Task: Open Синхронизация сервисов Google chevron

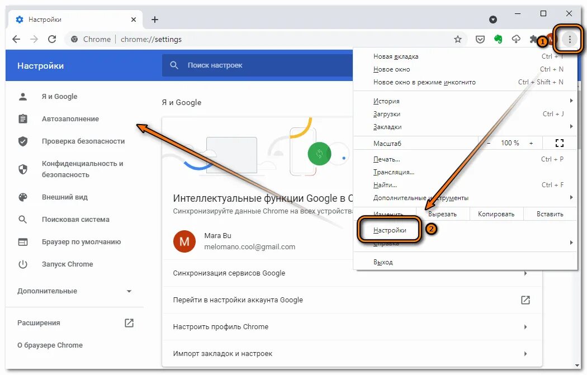Action: [526, 273]
